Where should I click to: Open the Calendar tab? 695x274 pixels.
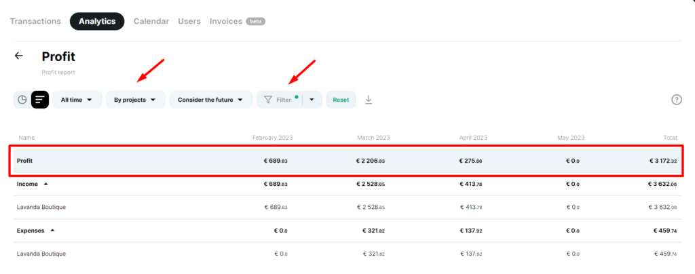click(x=151, y=21)
